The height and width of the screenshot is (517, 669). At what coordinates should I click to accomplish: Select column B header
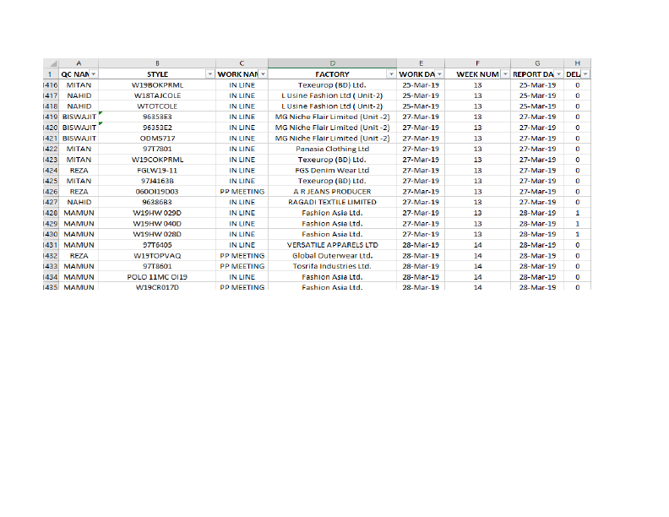pyautogui.click(x=157, y=63)
